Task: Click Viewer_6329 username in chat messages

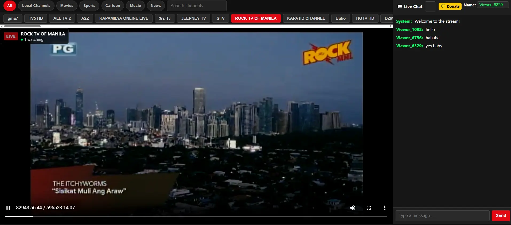Action: click(409, 46)
